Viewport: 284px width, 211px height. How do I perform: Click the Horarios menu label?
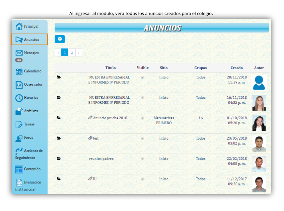click(31, 98)
